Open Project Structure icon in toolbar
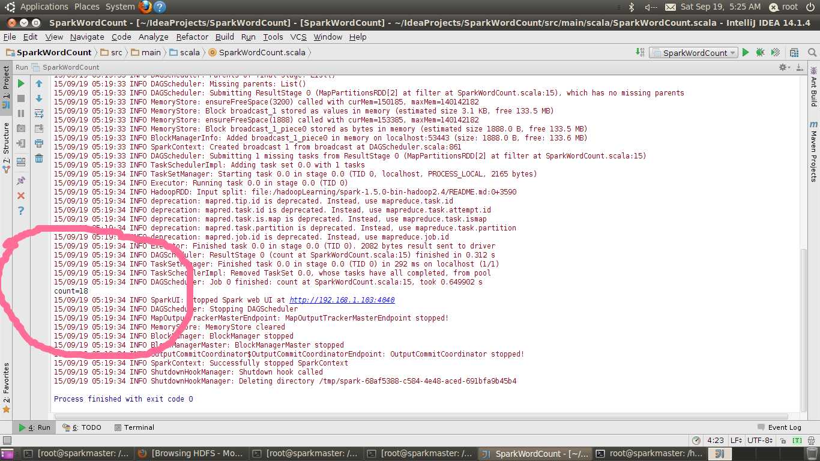820x461 pixels. pyautogui.click(x=794, y=52)
